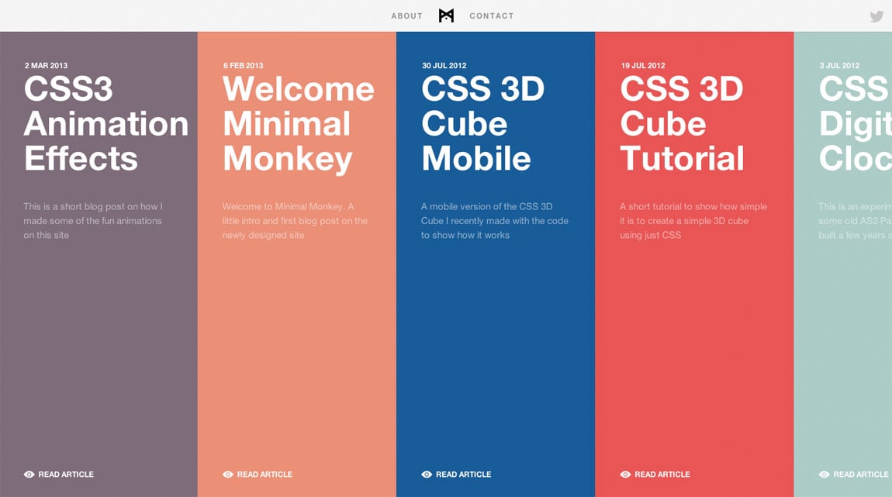Open READ ARTICLE on the teal column
The height and width of the screenshot is (497, 892).
(x=861, y=474)
